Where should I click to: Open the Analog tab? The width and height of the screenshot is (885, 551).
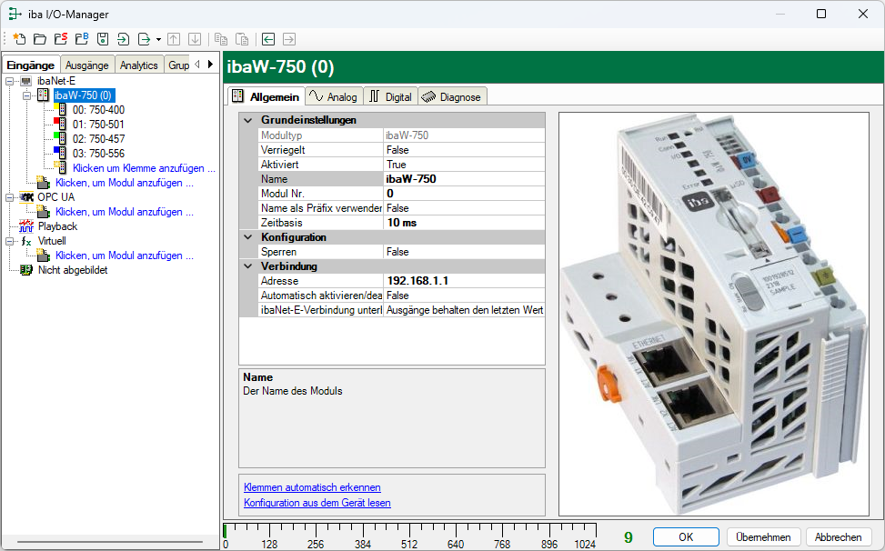[334, 96]
